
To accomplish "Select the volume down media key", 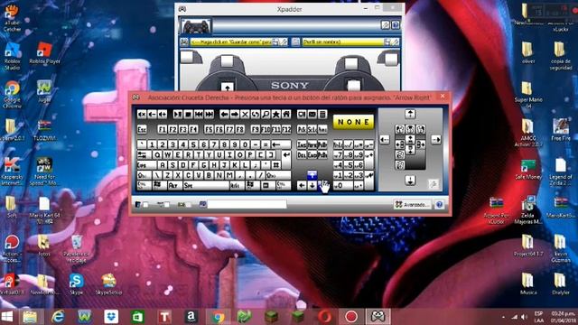I will click(152, 115).
